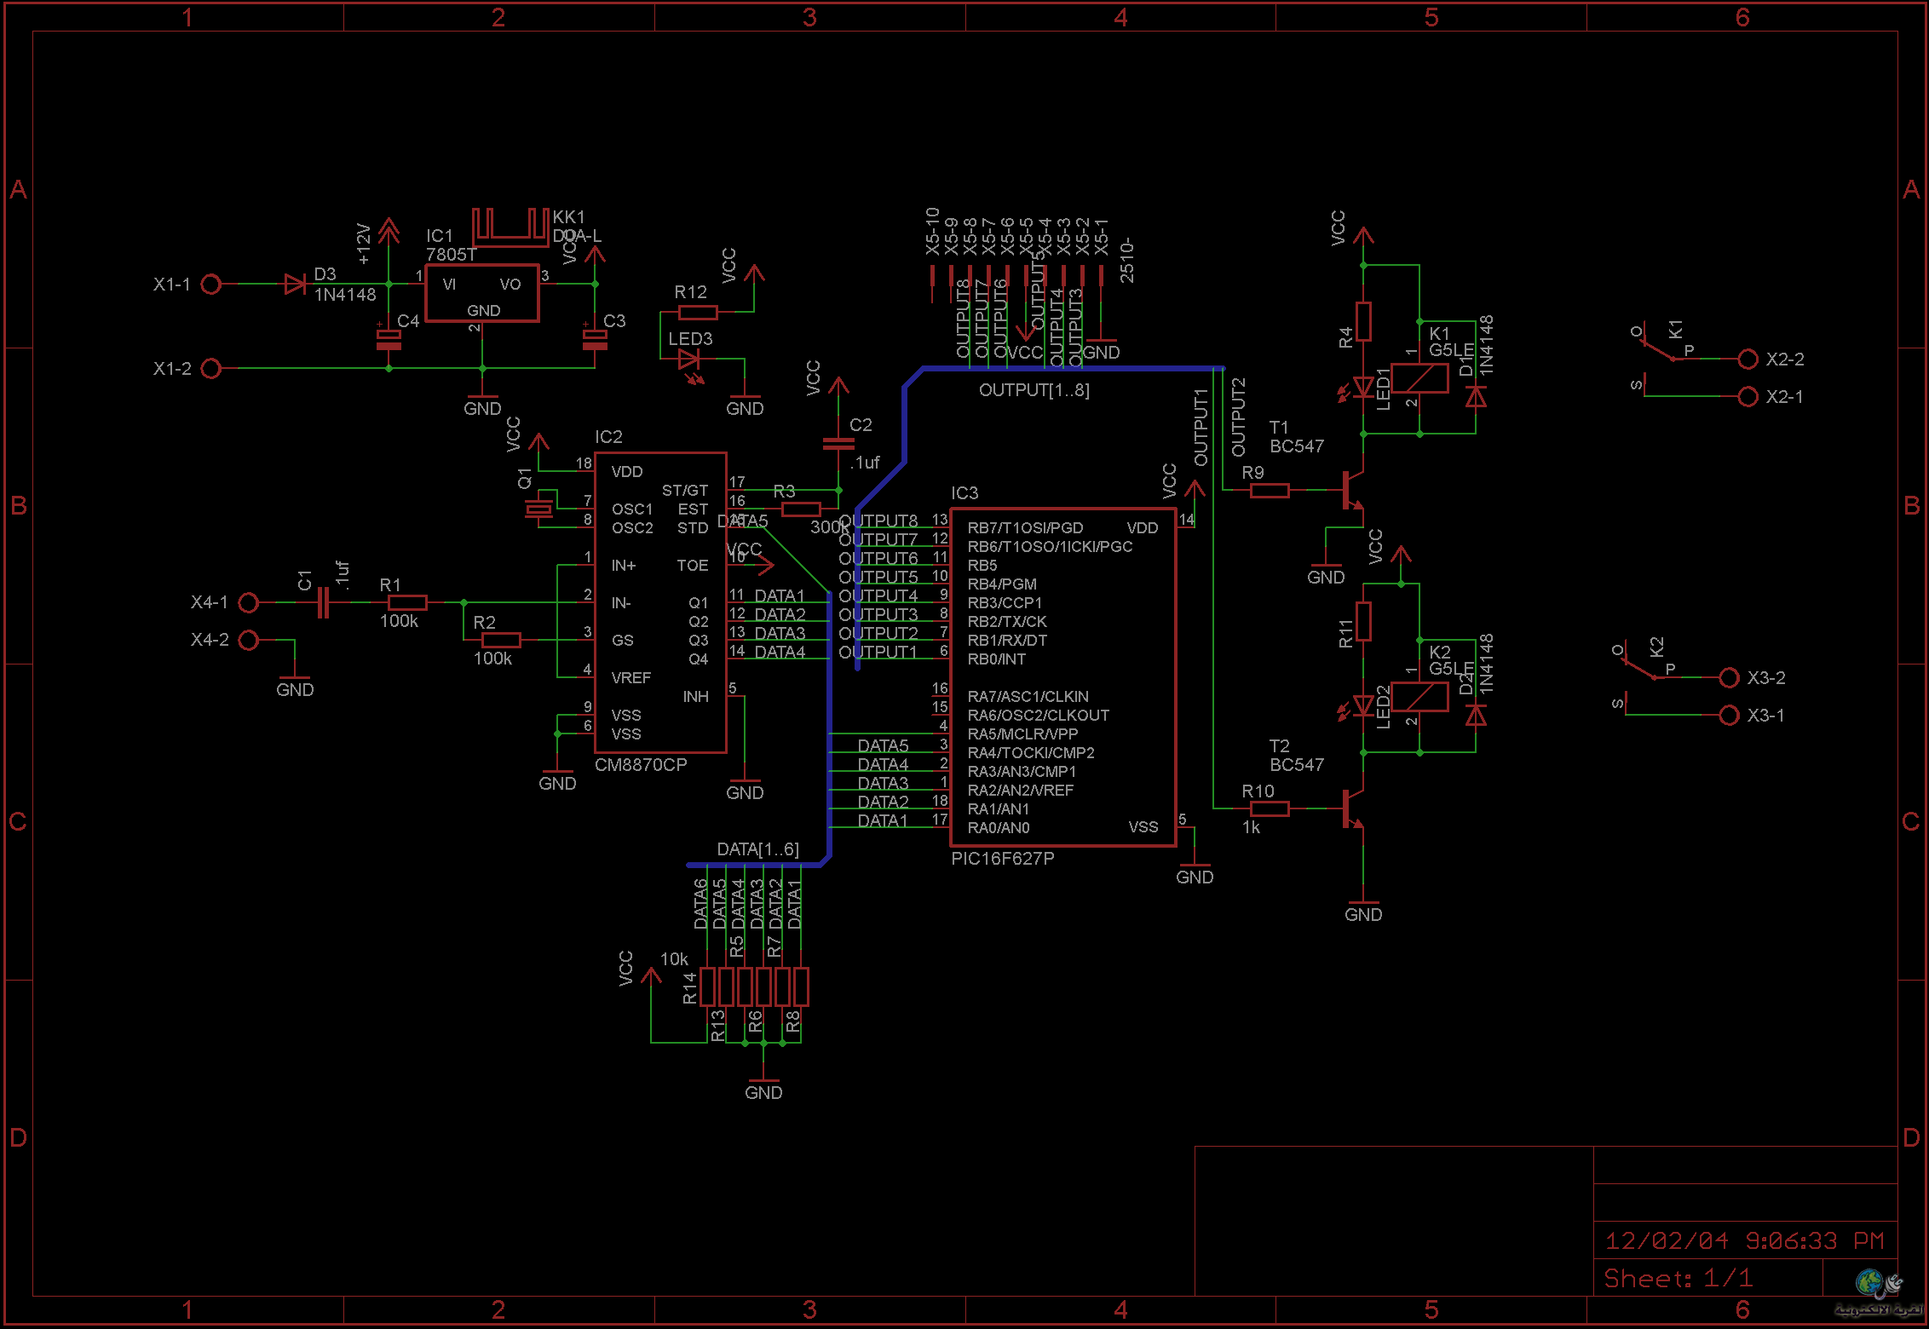
Task: Click the date stamp 12/02/04 9:06:33 PM
Action: [x=1745, y=1240]
